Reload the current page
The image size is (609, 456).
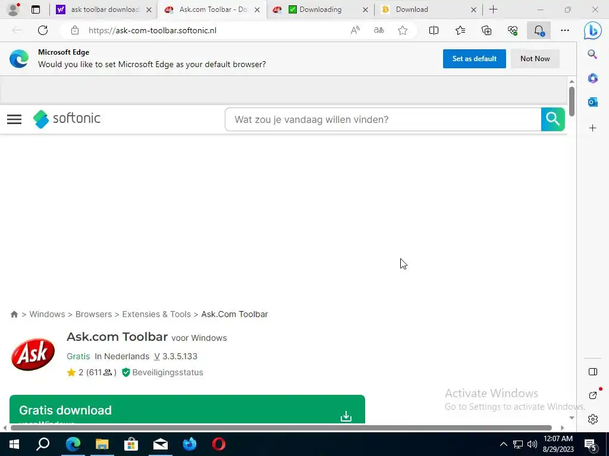pos(43,30)
